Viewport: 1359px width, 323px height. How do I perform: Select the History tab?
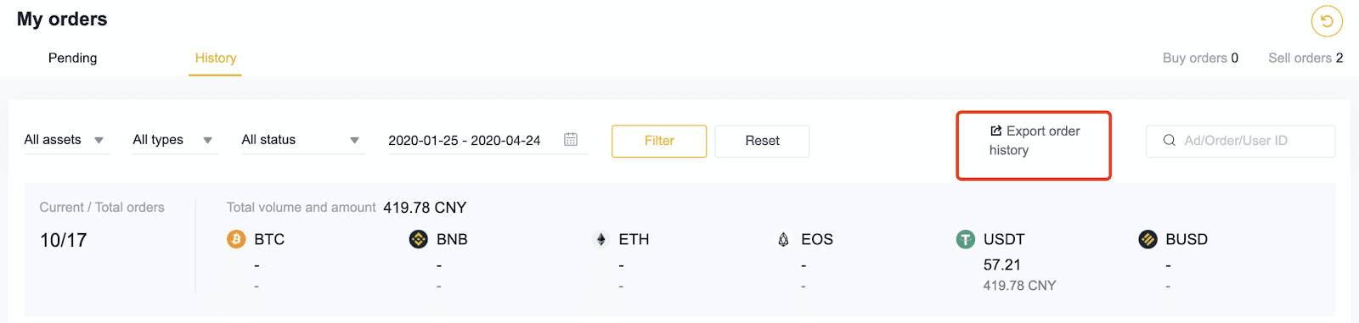(216, 58)
